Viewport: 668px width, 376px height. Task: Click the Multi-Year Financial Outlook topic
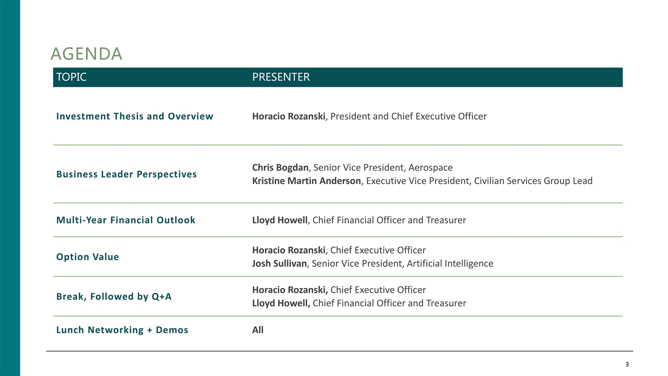(126, 220)
